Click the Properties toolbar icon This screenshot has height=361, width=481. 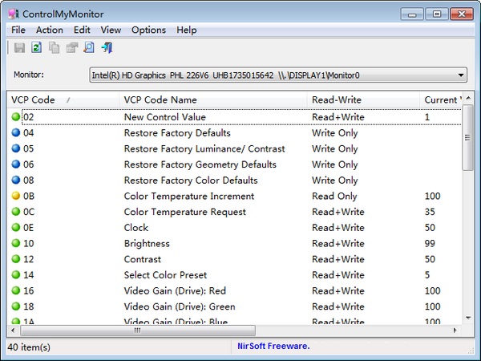(71, 48)
